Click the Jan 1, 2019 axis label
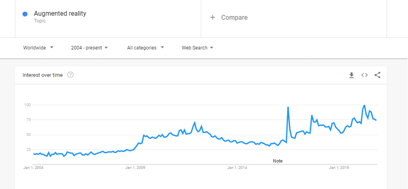The image size is (408, 189). pyautogui.click(x=339, y=167)
